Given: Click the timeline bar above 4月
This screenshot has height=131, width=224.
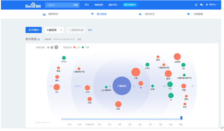Looking at the screenshot, I should [x=120, y=119].
